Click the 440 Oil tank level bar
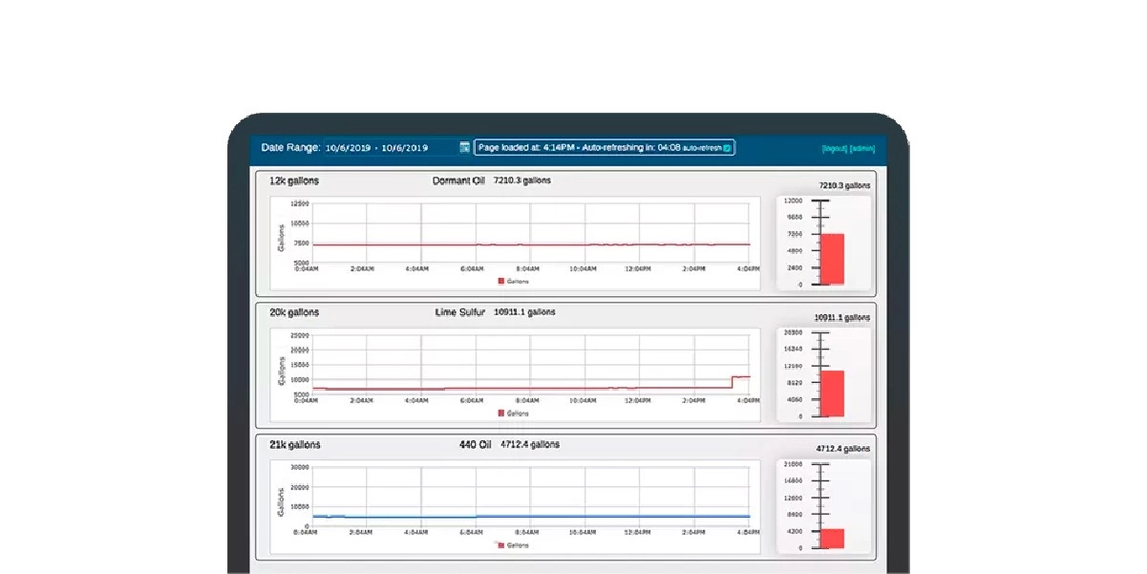The height and width of the screenshot is (574, 1147). pyautogui.click(x=832, y=539)
